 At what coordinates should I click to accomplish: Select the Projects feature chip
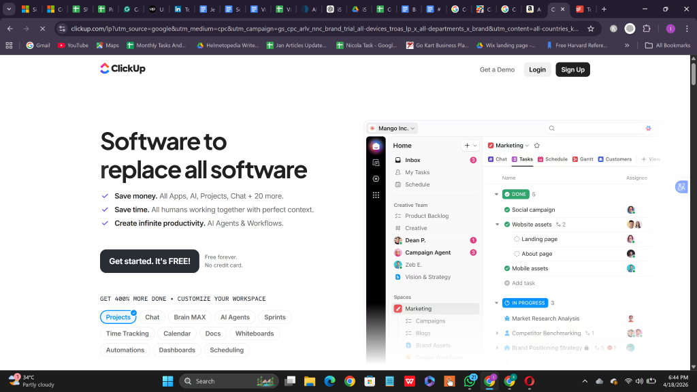pyautogui.click(x=118, y=317)
